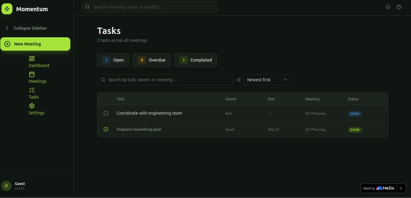The width and height of the screenshot is (411, 198).
Task: Click the Tasks checklist icon
Action: pyautogui.click(x=32, y=90)
